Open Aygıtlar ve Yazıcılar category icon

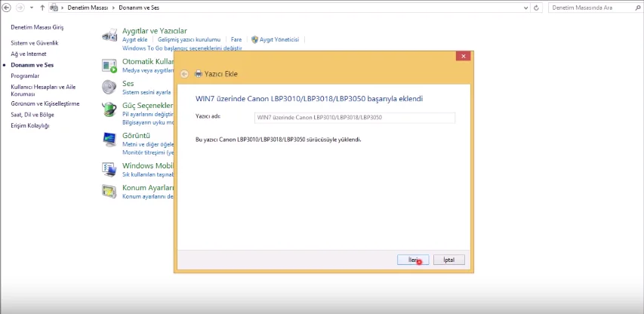[109, 35]
